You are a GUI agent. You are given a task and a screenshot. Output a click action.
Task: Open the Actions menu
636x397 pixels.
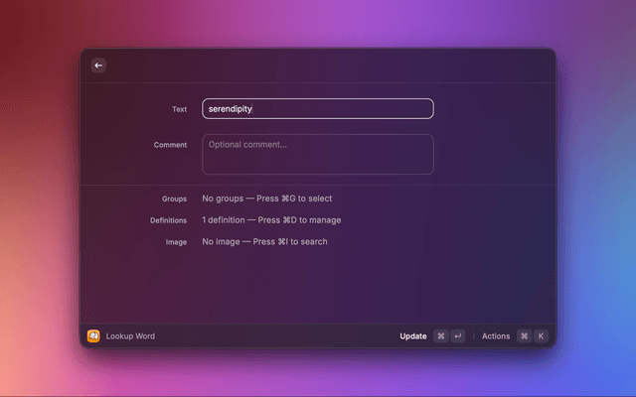click(496, 336)
